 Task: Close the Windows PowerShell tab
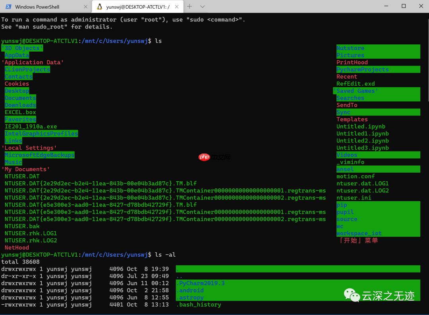(x=86, y=7)
